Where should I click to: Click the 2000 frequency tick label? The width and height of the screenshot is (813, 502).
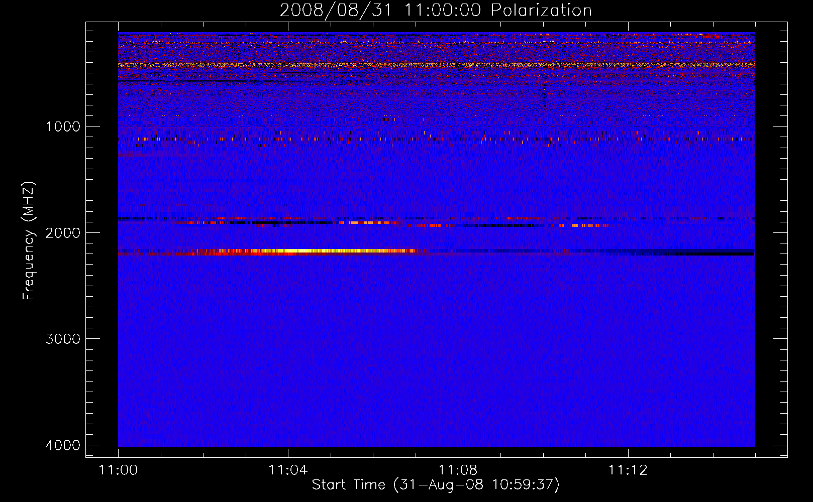point(63,232)
